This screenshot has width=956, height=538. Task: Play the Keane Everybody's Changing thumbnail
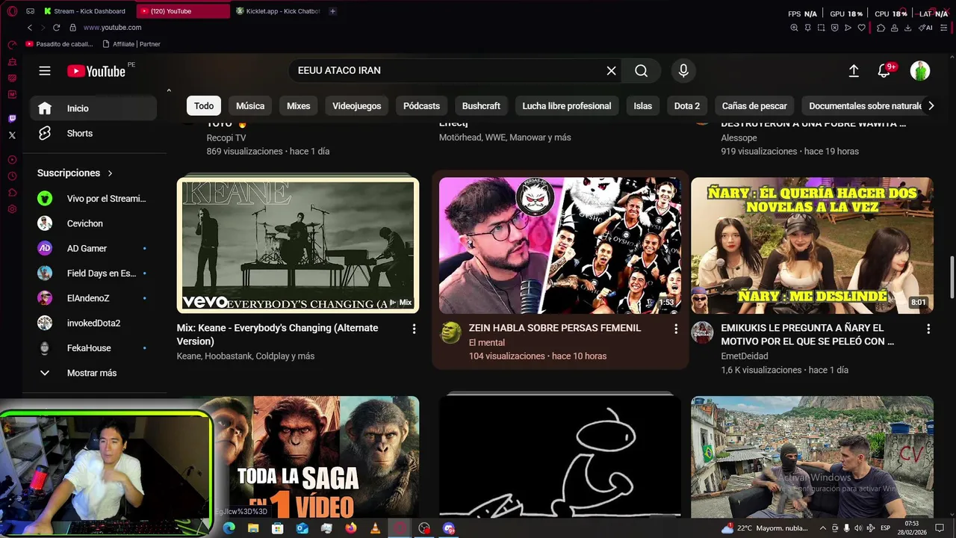pos(298,245)
